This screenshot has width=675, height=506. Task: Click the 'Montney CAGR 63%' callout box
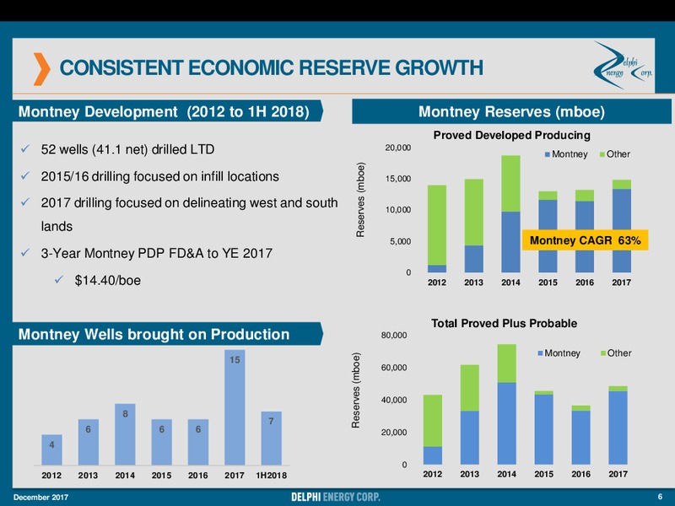(x=585, y=240)
